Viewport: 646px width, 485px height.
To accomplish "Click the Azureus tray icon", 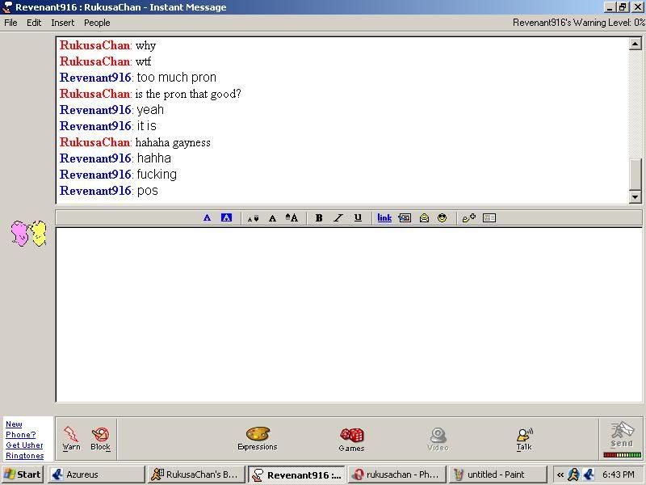I will 589,474.
